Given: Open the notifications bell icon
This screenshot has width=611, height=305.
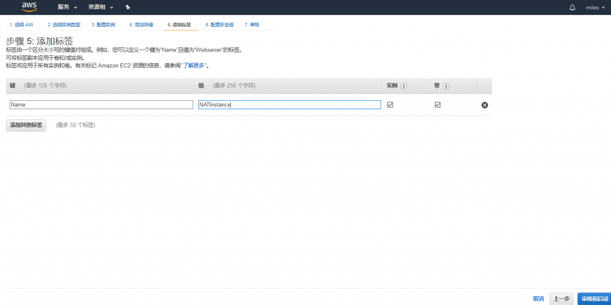Looking at the screenshot, I should tap(572, 7).
